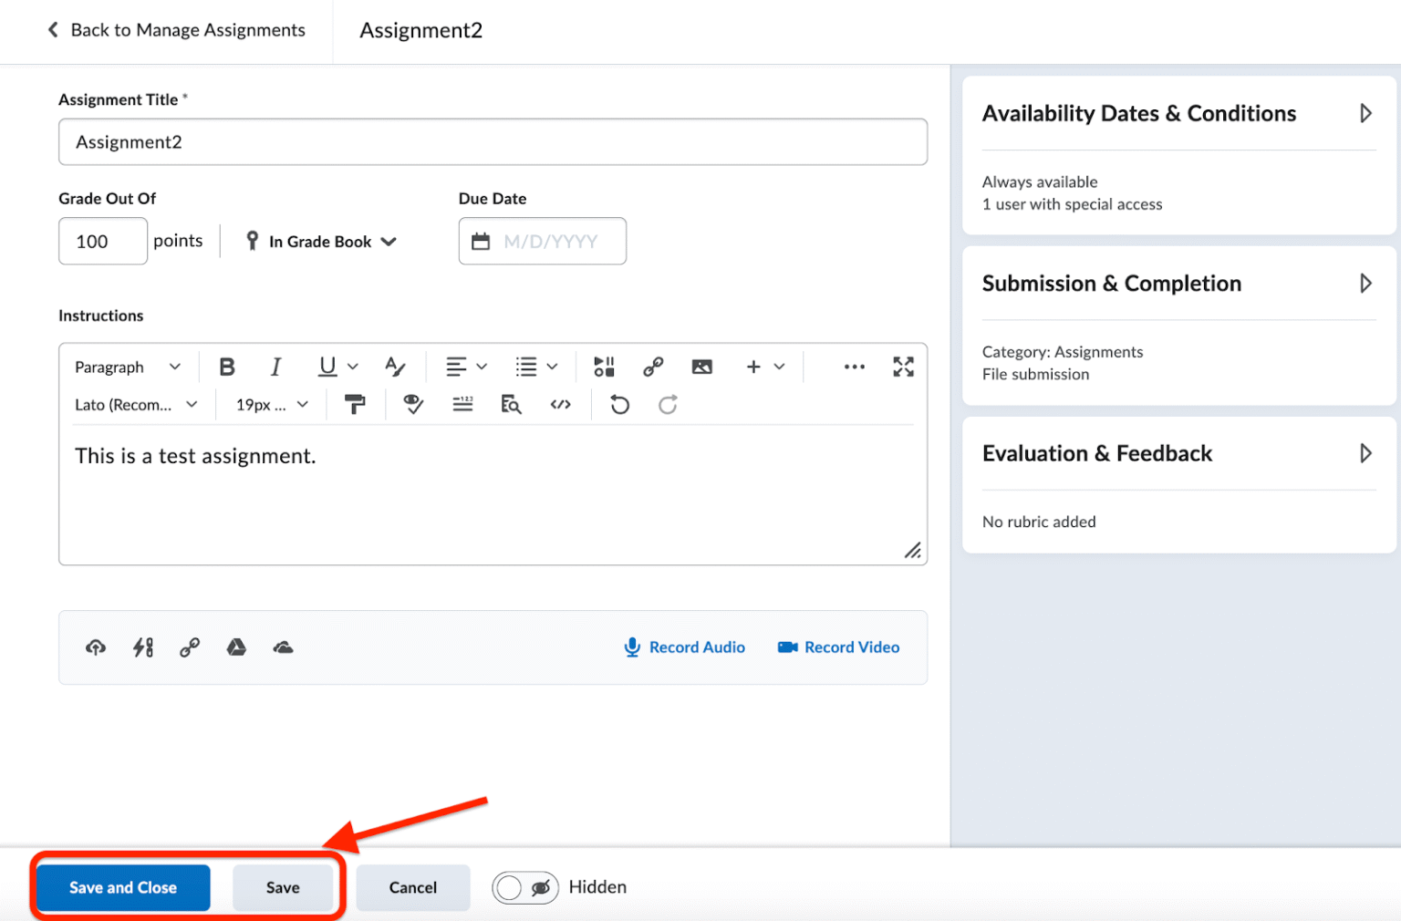The image size is (1401, 921).
Task: Toggle the Hidden visibility switch
Action: point(525,886)
